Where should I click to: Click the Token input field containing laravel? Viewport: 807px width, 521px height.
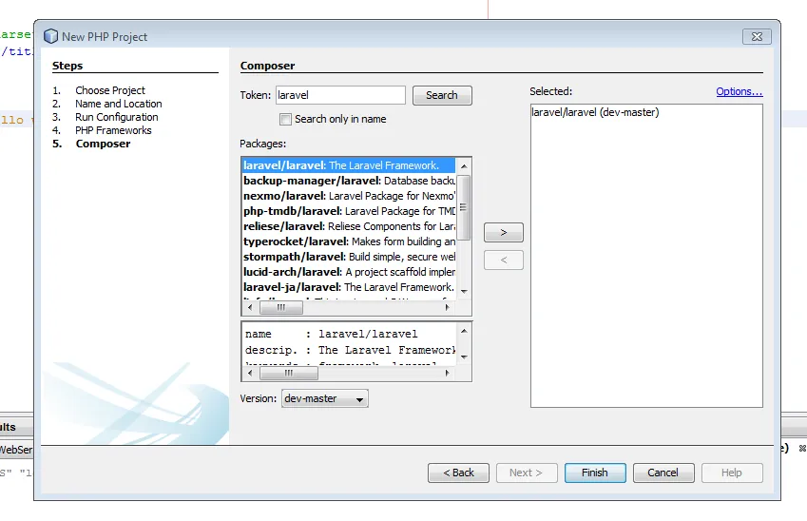click(340, 95)
